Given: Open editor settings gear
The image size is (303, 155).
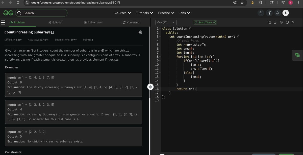Looking at the screenshot, I should point(281,22).
